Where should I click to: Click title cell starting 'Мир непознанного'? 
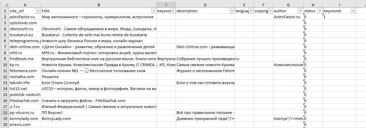pos(99,17)
